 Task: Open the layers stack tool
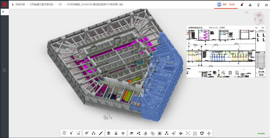(x=132, y=133)
